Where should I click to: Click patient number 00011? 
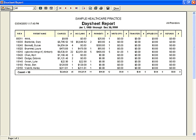pos(19,39)
